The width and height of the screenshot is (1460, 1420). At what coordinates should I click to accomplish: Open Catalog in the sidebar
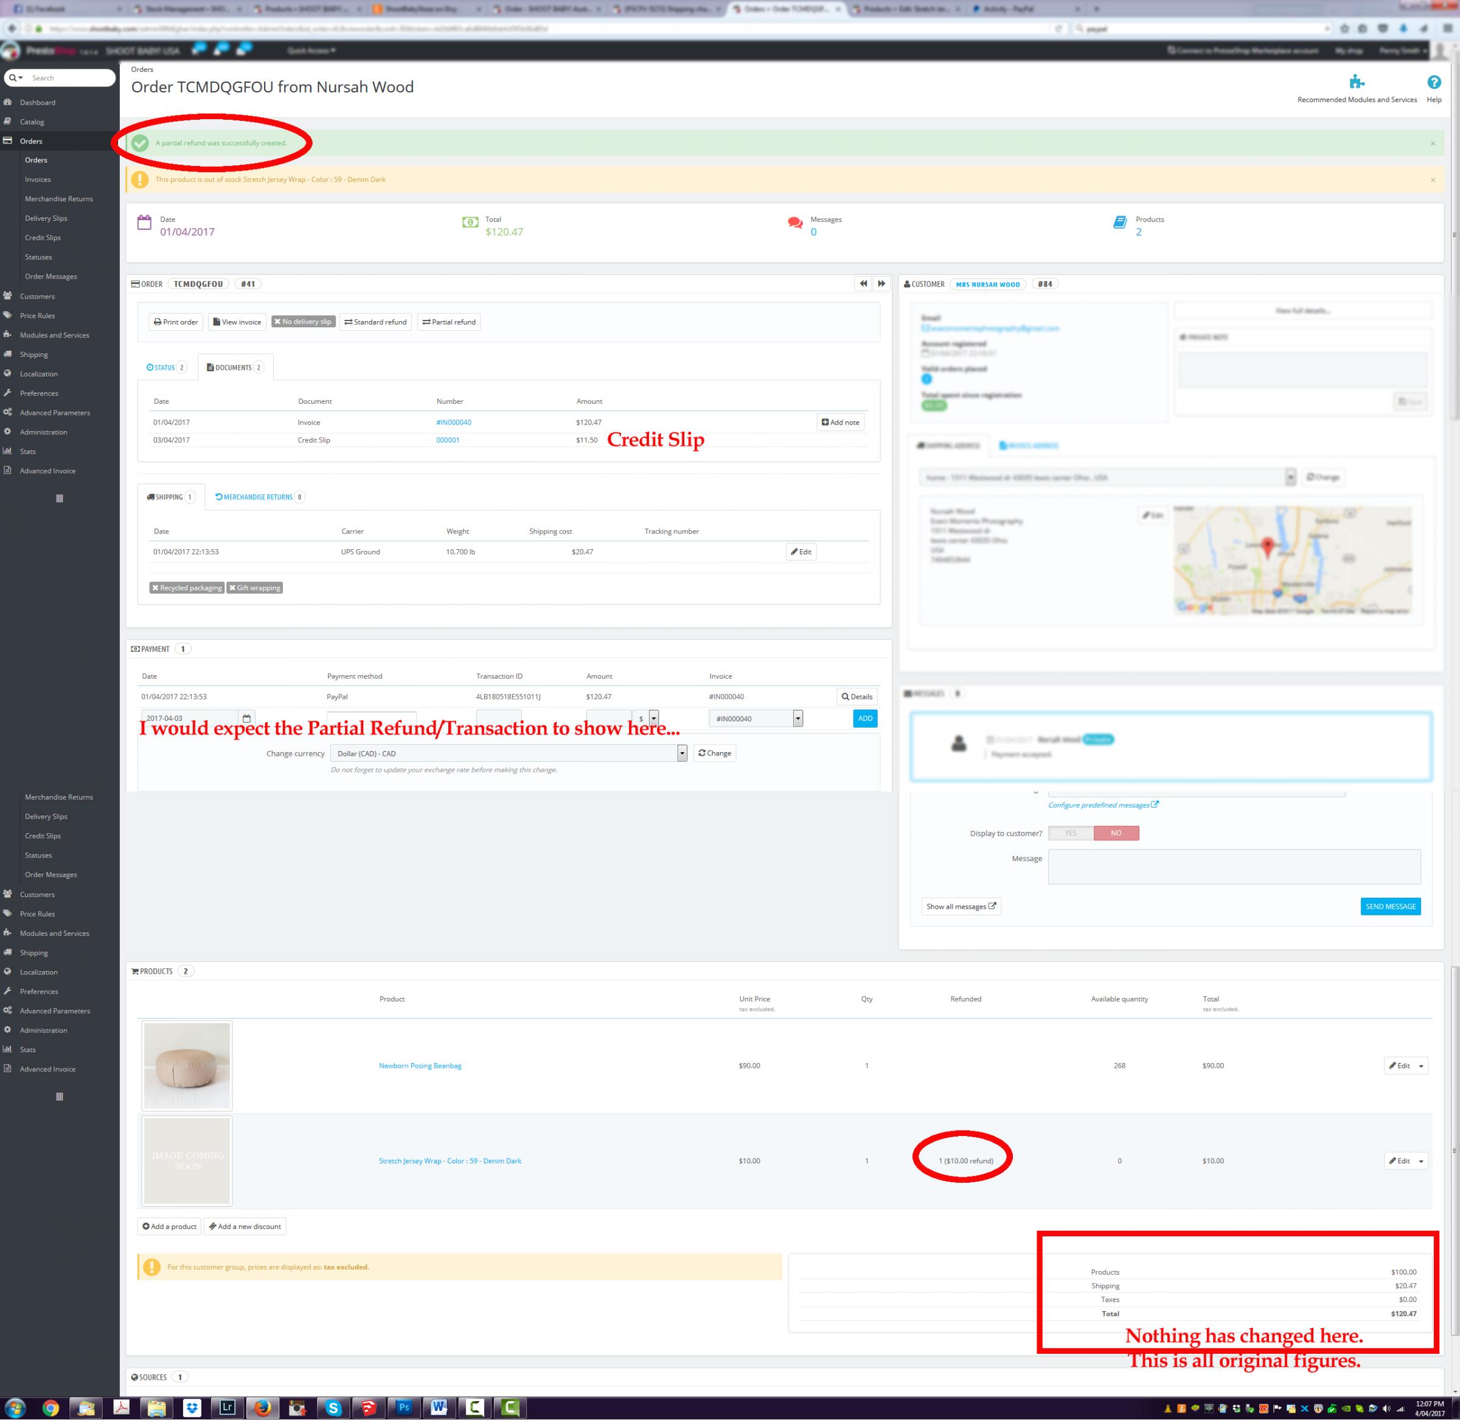tap(32, 122)
